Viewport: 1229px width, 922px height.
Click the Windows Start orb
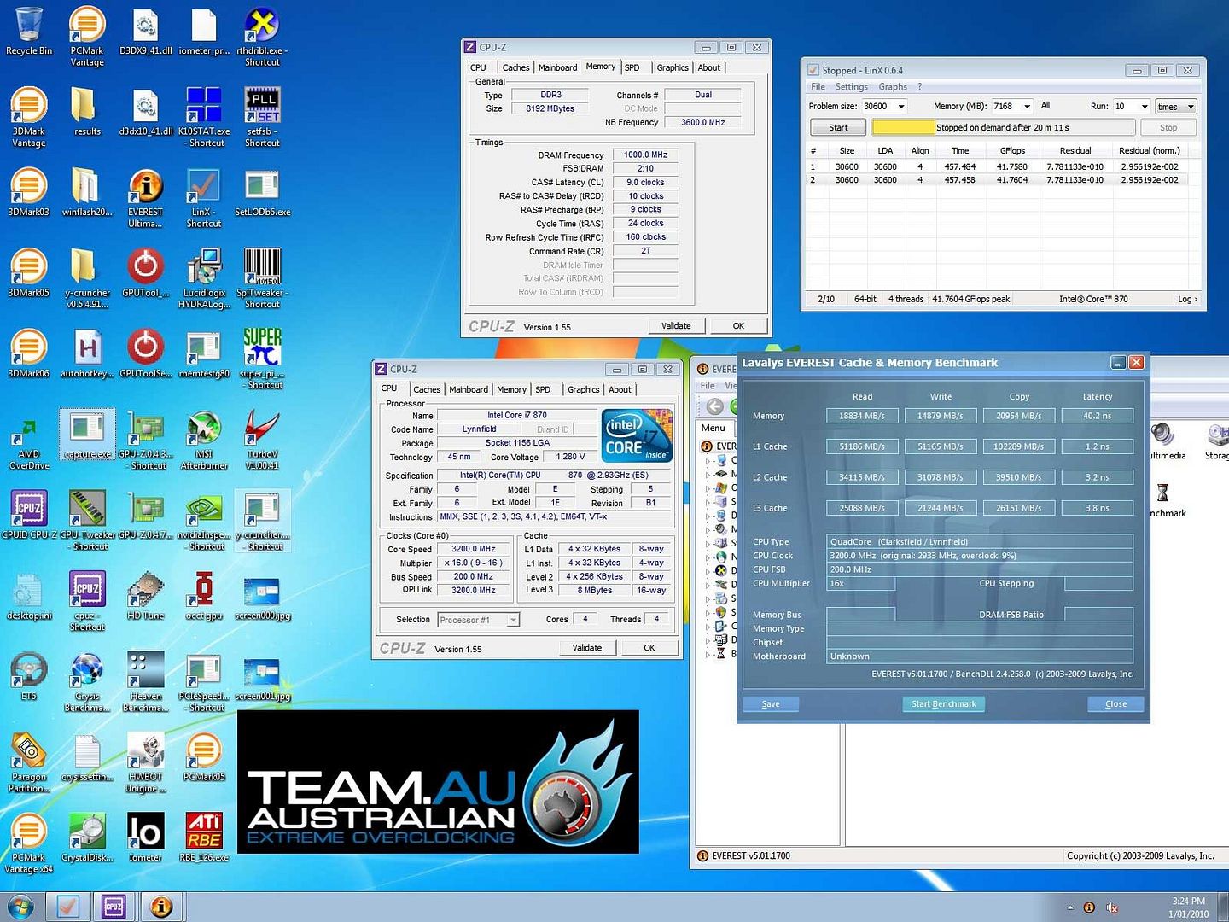click(x=20, y=906)
